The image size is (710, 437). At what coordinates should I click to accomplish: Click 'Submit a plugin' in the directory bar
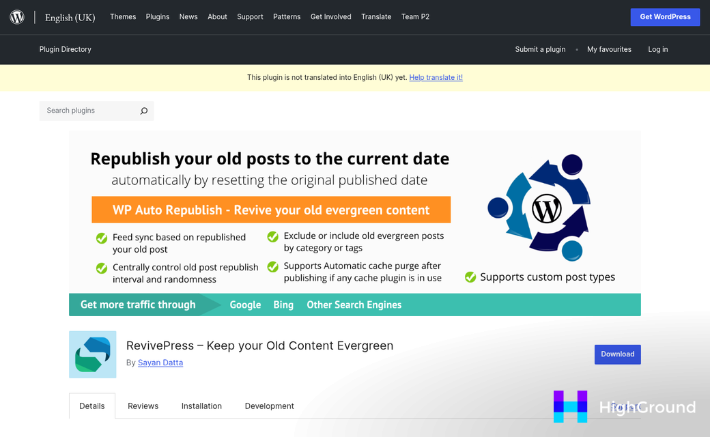[x=540, y=49]
